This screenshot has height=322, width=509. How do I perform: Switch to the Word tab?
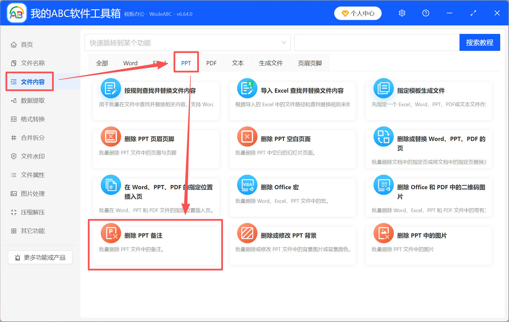click(x=130, y=63)
